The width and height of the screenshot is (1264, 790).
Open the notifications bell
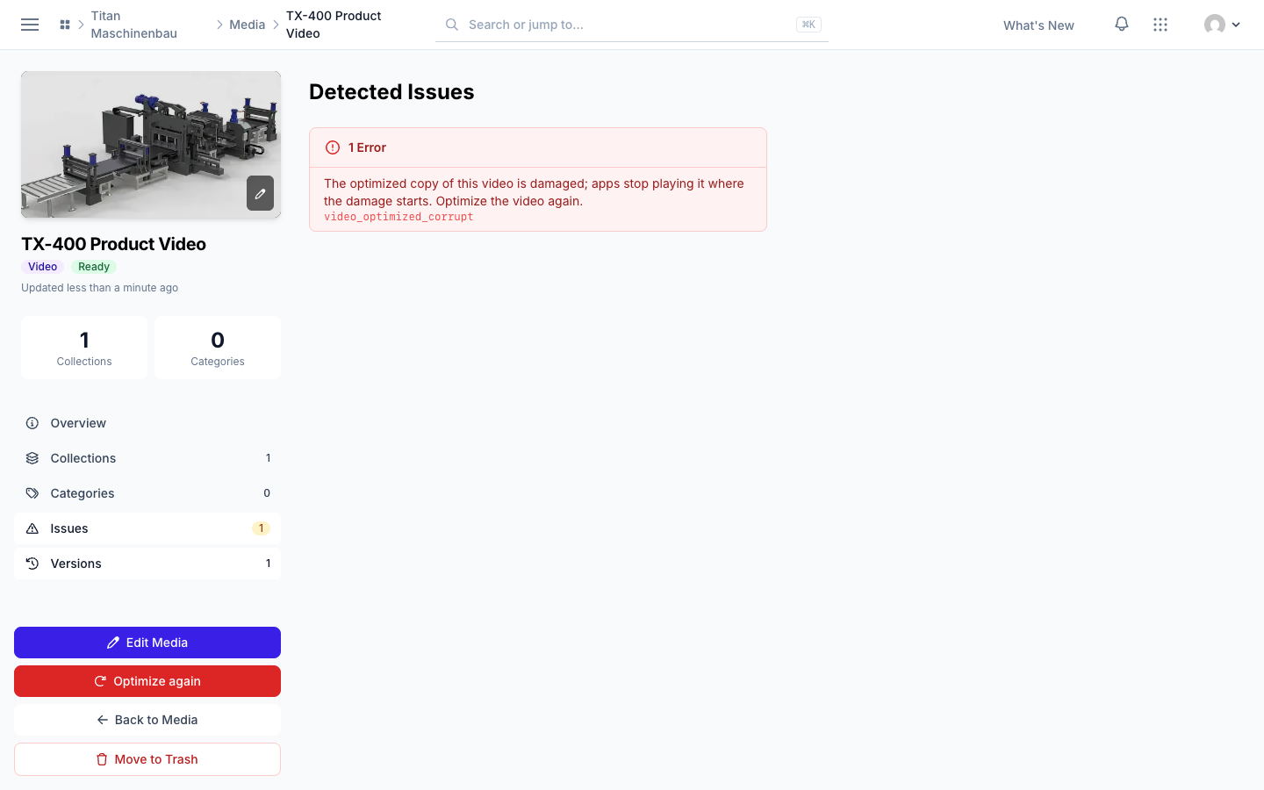(1122, 25)
